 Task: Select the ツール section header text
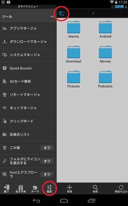tap(7, 17)
